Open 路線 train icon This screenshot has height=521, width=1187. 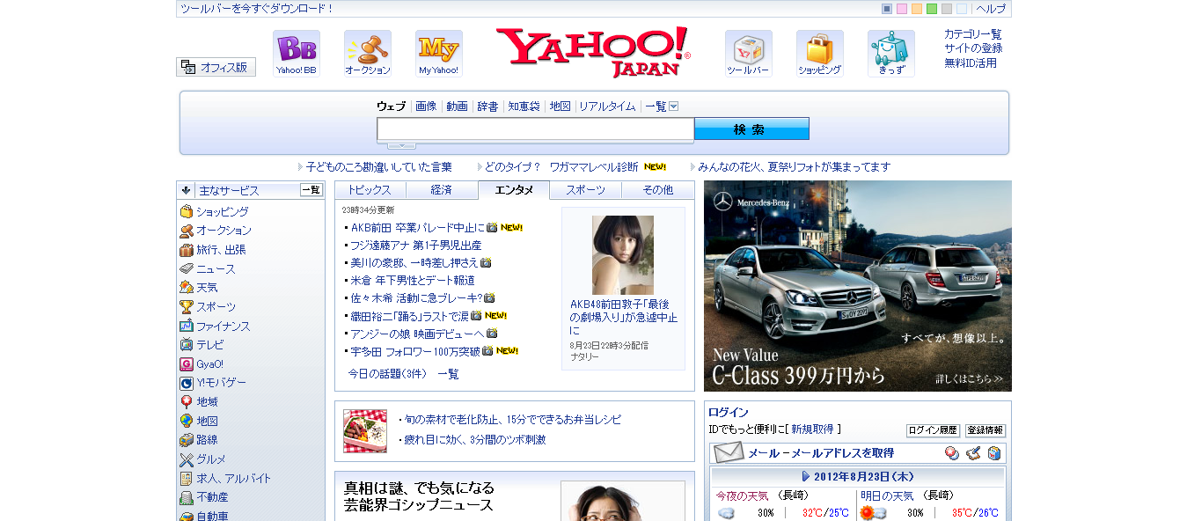point(187,440)
